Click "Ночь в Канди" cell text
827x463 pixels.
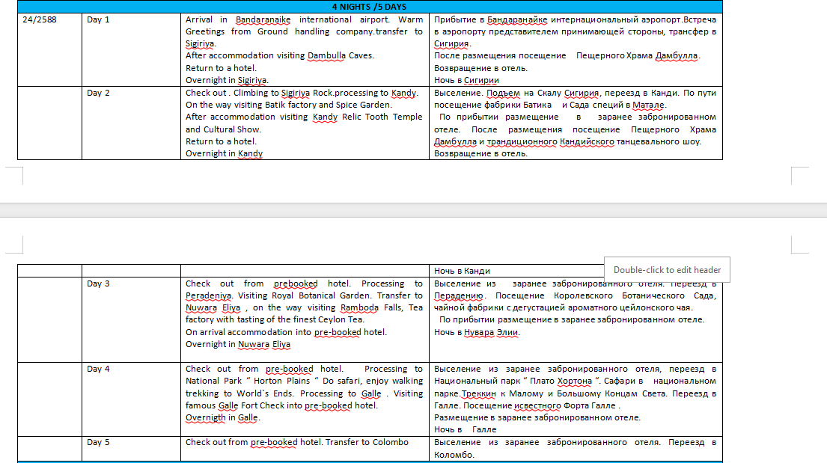click(x=462, y=271)
